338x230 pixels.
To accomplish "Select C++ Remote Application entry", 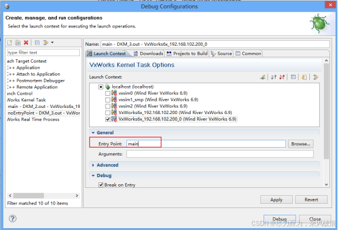I will click(32, 87).
